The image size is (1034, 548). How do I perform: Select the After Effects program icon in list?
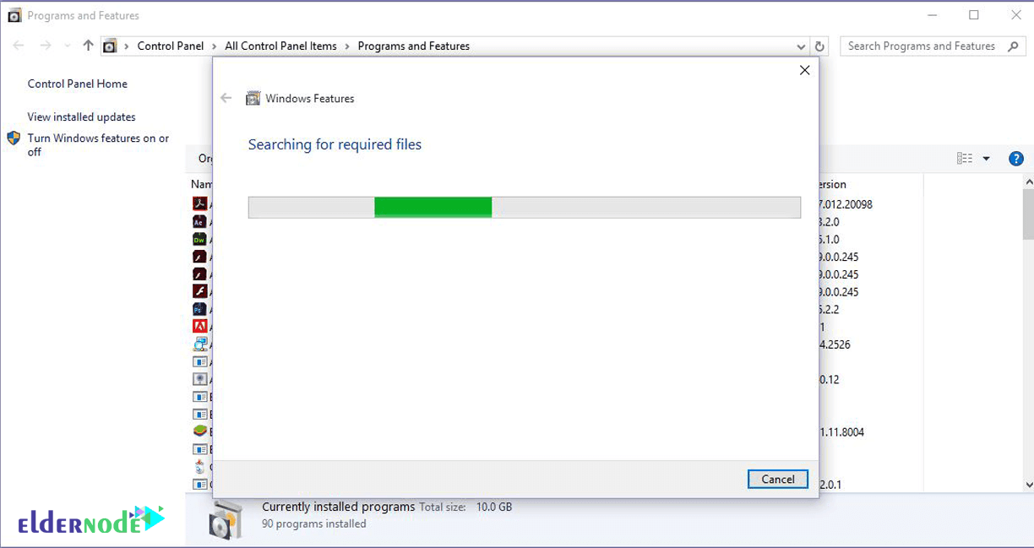pyautogui.click(x=199, y=221)
